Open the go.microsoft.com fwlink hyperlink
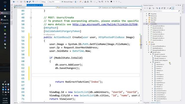This screenshot has width=185, height=104. (x=105, y=24)
